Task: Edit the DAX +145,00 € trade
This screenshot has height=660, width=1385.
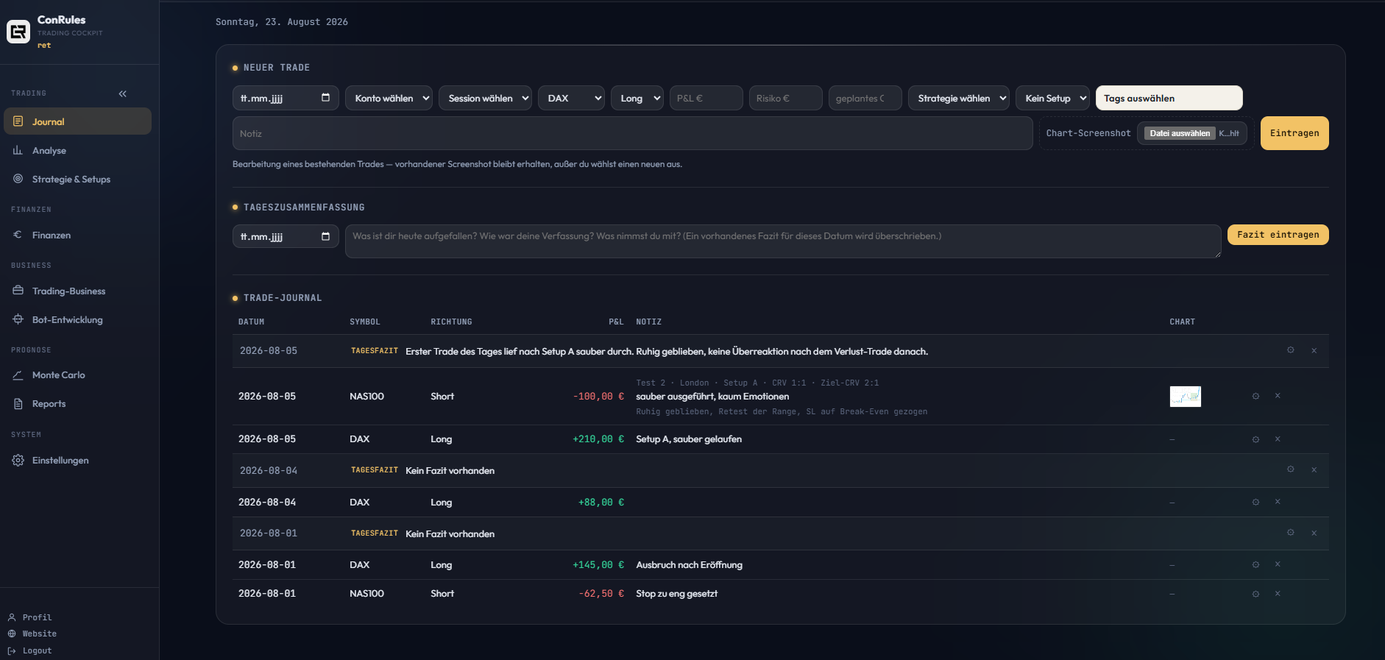Action: pos(1256,564)
